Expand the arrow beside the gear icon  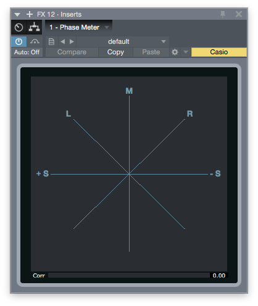[186, 52]
